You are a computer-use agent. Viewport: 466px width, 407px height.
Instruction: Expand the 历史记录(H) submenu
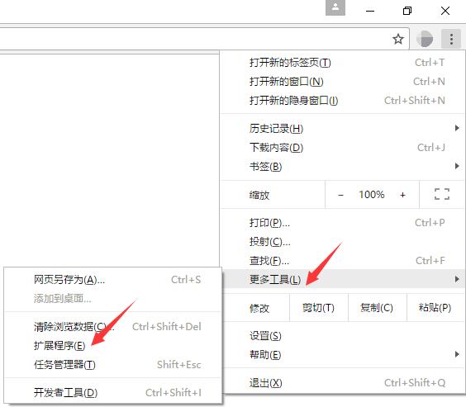pos(343,129)
